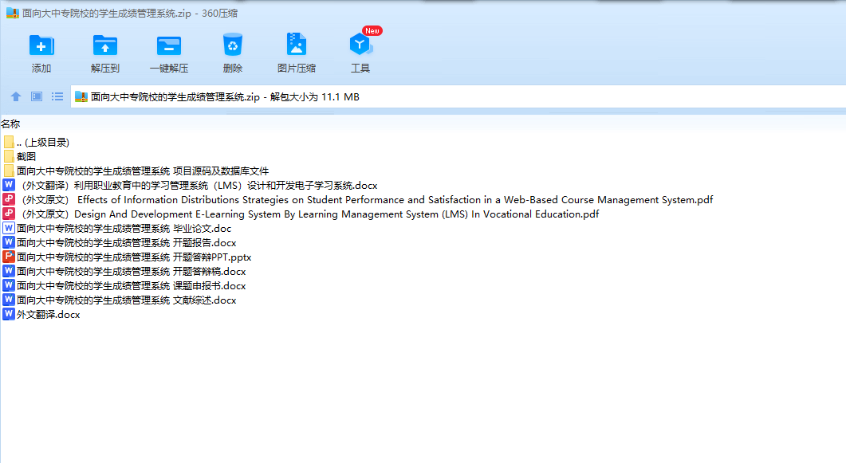The height and width of the screenshot is (463, 846).
Task: Click doc icon of 毕业论文.doc
Action: pos(9,228)
